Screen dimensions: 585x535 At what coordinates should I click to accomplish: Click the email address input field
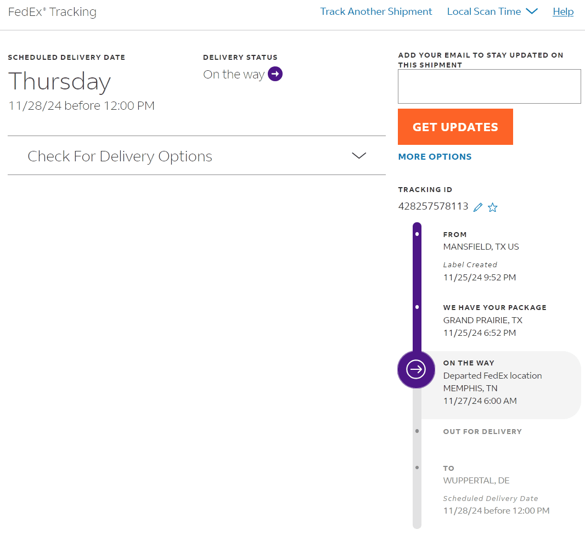[489, 86]
